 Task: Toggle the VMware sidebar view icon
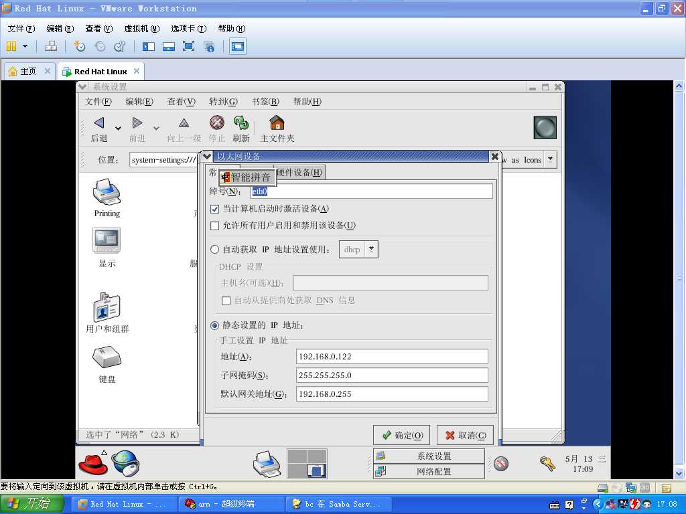pos(148,46)
